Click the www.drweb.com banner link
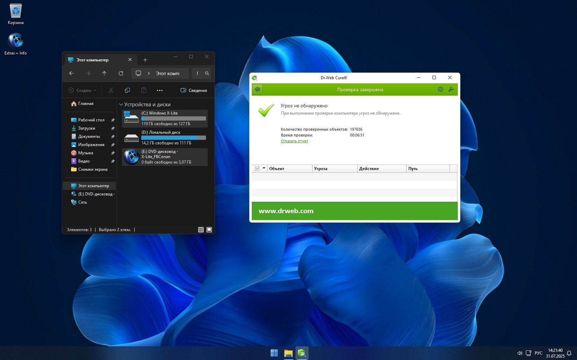This screenshot has height=360, width=577. (286, 211)
